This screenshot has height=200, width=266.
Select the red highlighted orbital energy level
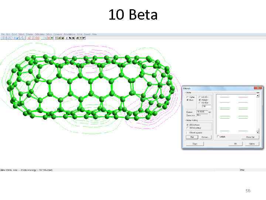(x=243, y=97)
